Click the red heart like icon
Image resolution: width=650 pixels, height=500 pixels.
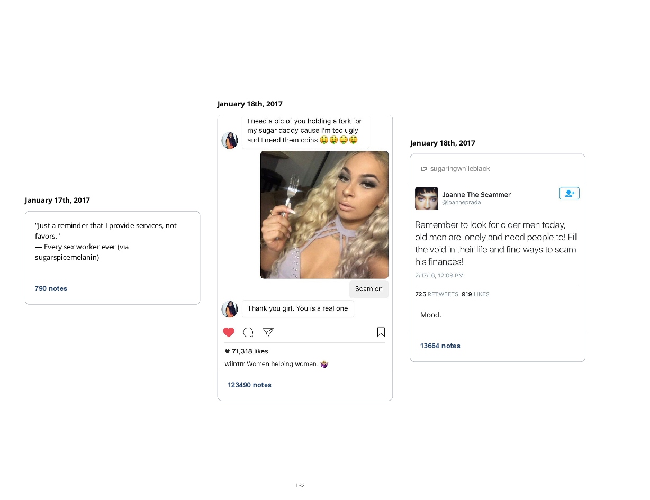tap(229, 332)
